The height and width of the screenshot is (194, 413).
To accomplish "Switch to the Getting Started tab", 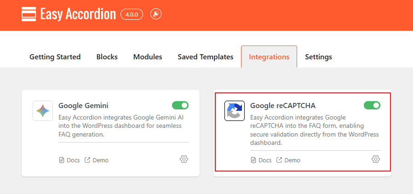I will coord(55,57).
